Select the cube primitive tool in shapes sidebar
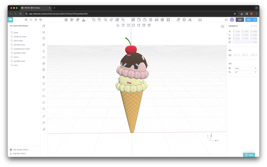Image resolution: width=267 pixels, height=167 pixels. [x=44, y=26]
